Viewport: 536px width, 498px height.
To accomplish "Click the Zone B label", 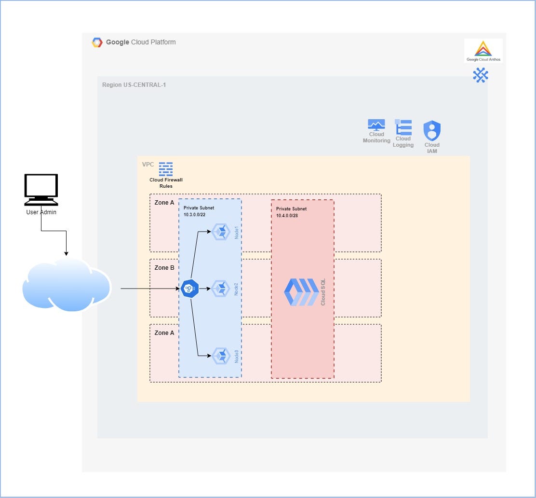I will point(164,268).
